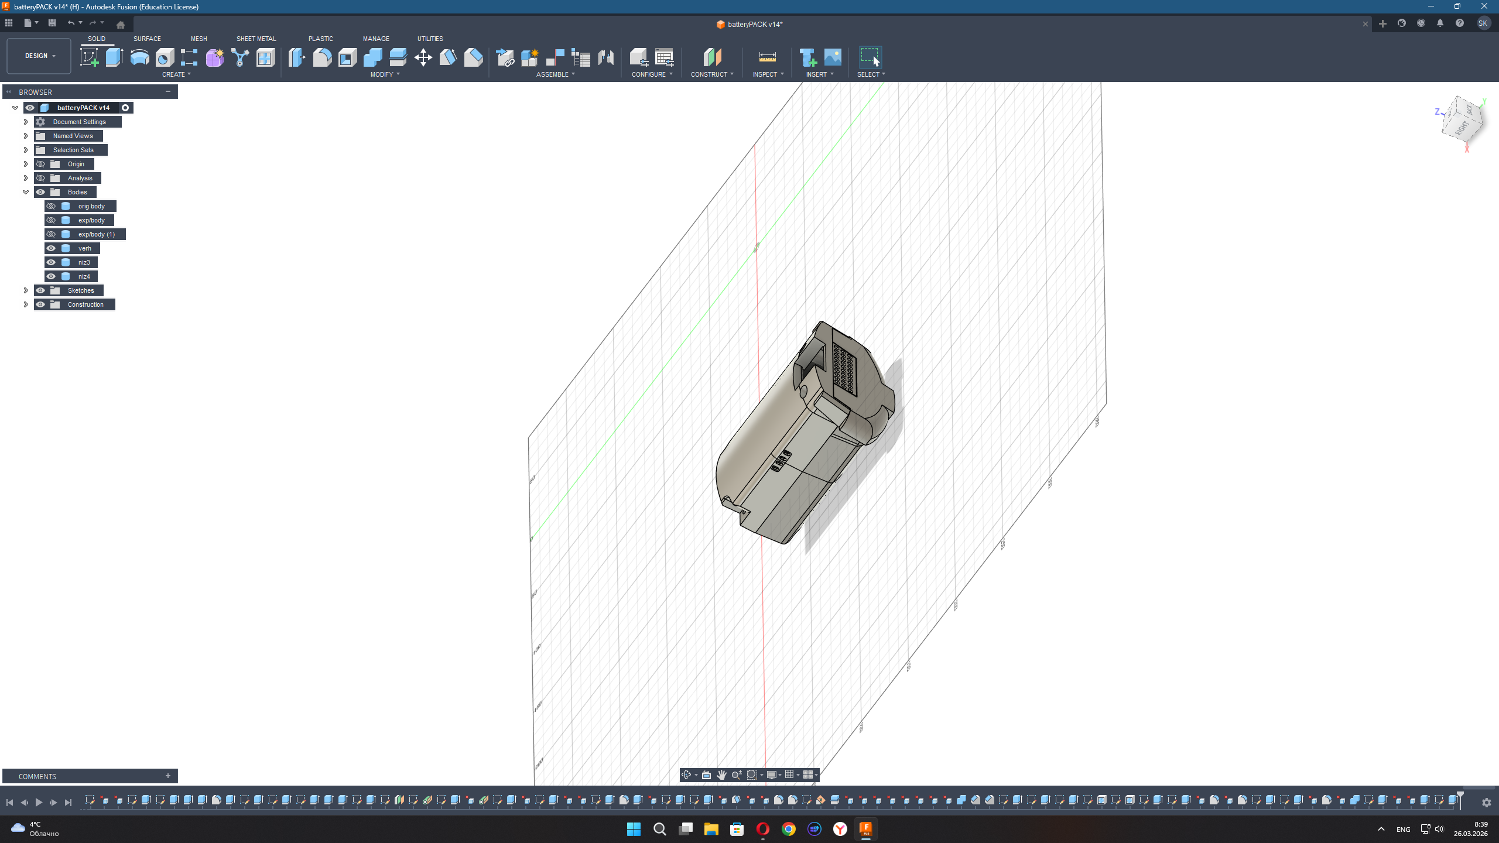Click the Fillet tool icon
This screenshot has width=1499, height=843.
point(322,57)
